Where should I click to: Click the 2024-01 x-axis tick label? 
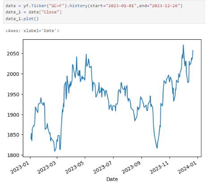[187, 167]
